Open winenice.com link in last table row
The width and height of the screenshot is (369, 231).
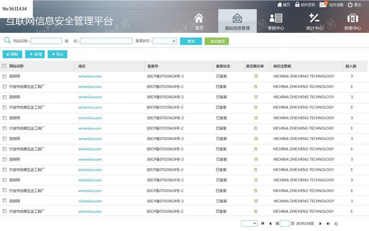(90, 211)
